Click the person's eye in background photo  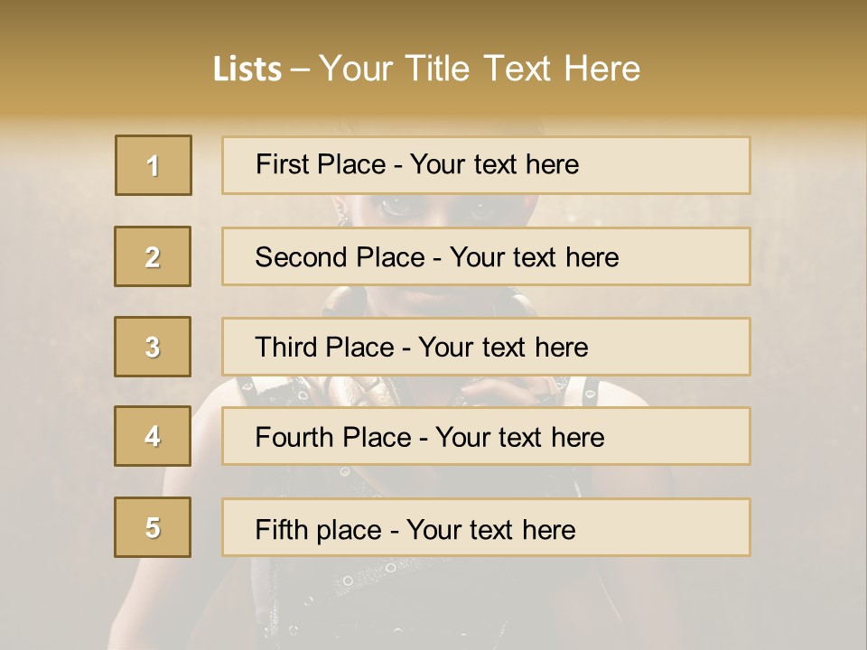pyautogui.click(x=395, y=207)
